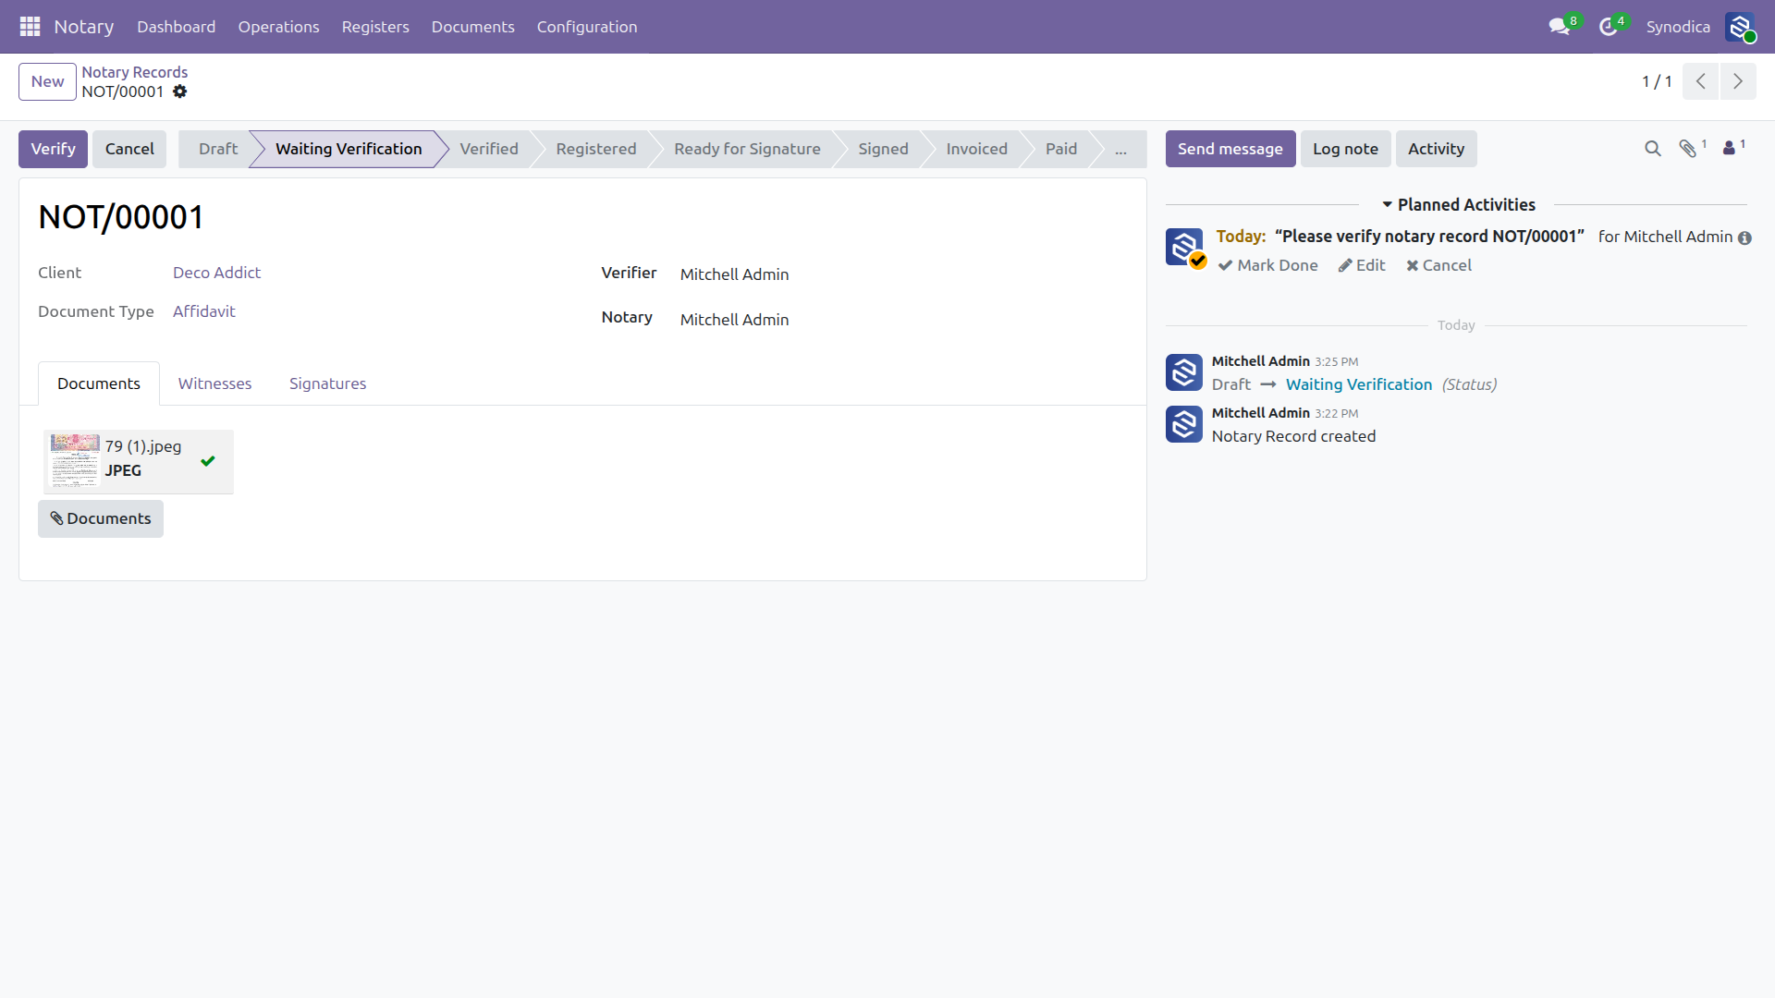Open the record actions gear icon
Screen dimensions: 1775x998
180,91
